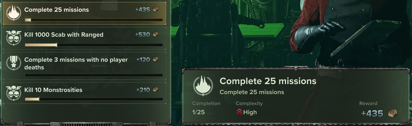Screen dimensions: 412x126
Task: Select the Kill 10 Monstrosities contract
Action: [85, 93]
